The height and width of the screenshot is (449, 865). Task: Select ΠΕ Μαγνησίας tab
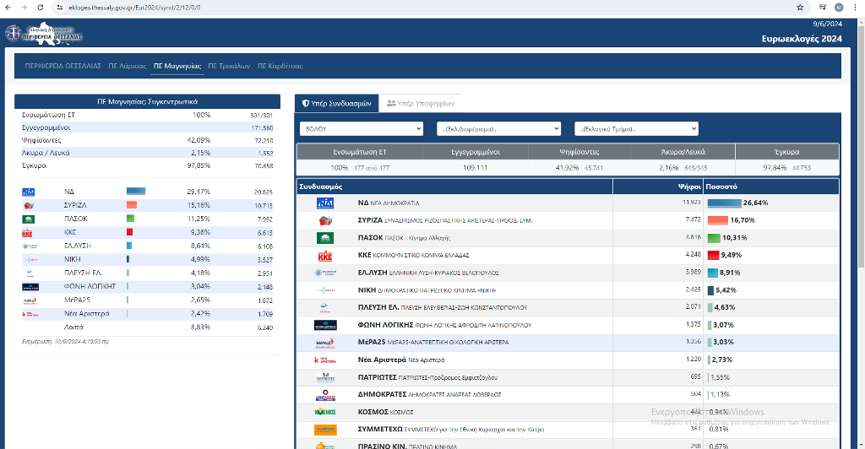point(177,66)
